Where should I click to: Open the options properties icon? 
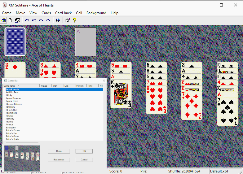(68, 20)
